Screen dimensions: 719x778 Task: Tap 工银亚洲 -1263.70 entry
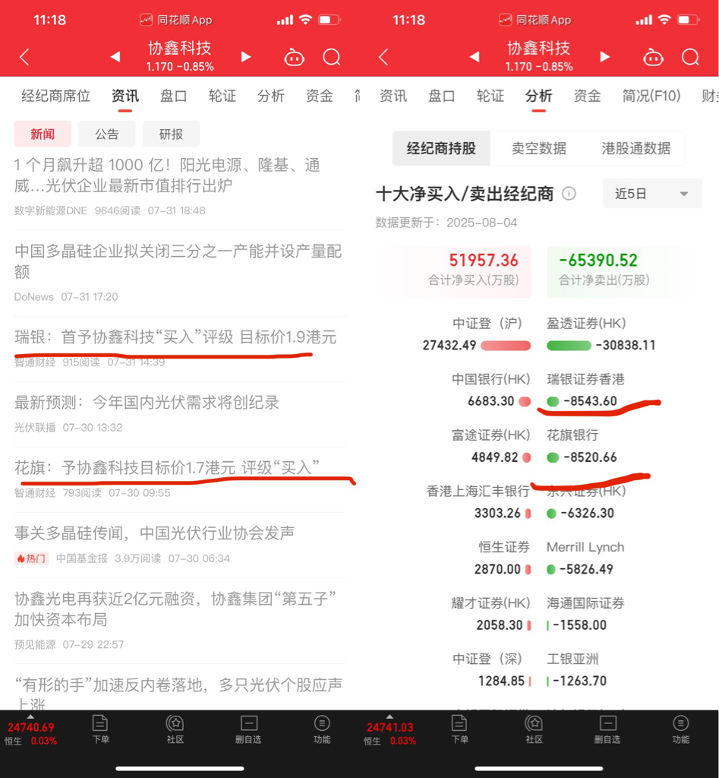coord(577,670)
